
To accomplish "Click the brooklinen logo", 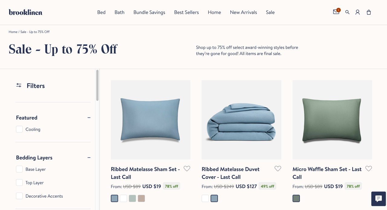I will coord(25,12).
